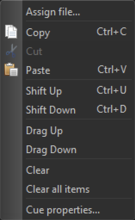The image size is (135, 220).
Task: Choose the Copy menu entry text
Action: [x=38, y=33]
